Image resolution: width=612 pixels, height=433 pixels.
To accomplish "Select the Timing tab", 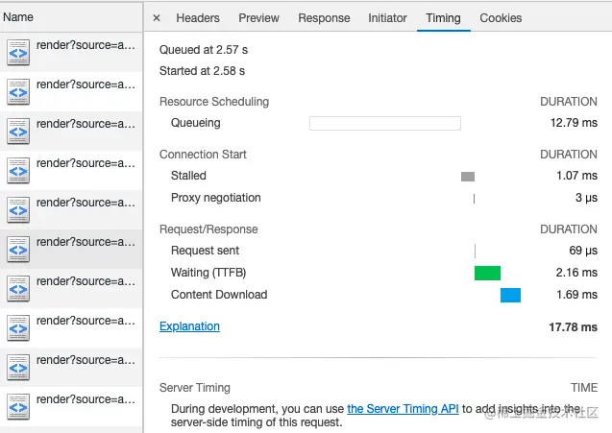I will point(443,18).
